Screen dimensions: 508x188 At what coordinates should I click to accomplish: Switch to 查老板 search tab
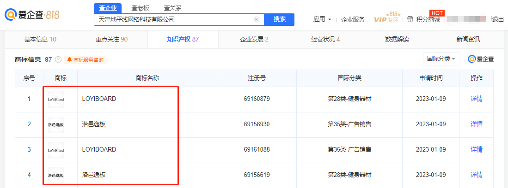(140, 8)
